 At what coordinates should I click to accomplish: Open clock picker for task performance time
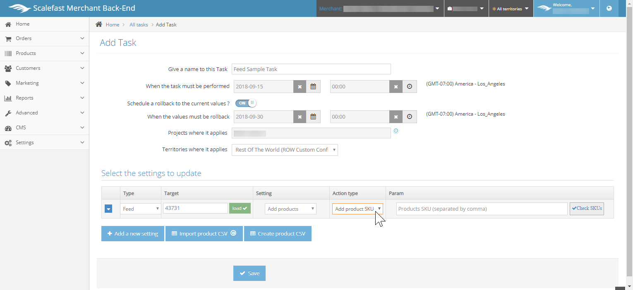point(410,87)
